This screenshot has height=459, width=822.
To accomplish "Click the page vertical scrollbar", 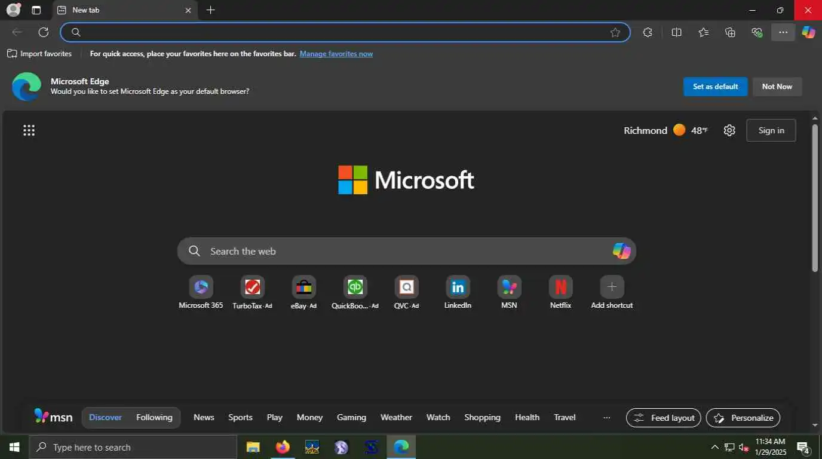I will [x=815, y=197].
